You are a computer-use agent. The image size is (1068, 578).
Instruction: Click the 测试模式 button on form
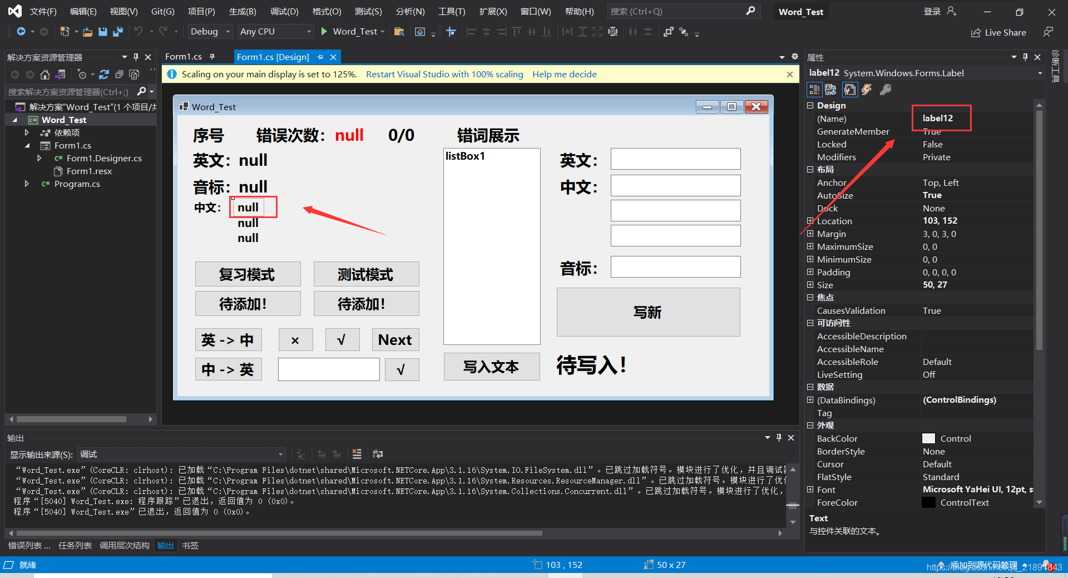[366, 274]
